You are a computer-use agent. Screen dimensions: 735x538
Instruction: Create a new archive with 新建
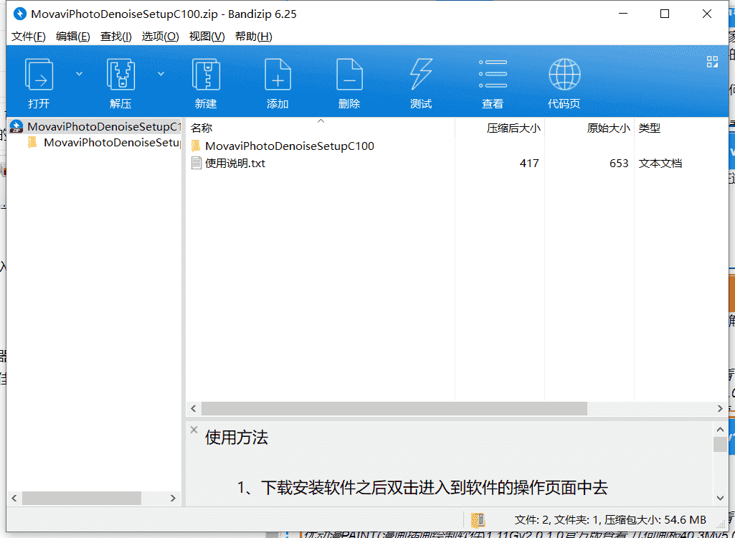pyautogui.click(x=206, y=83)
